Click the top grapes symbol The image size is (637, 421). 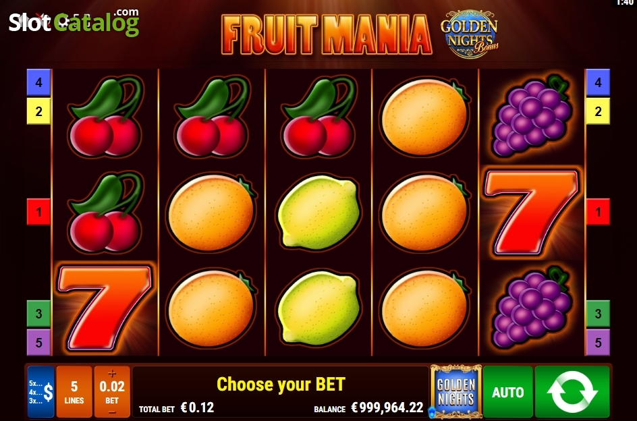532,116
